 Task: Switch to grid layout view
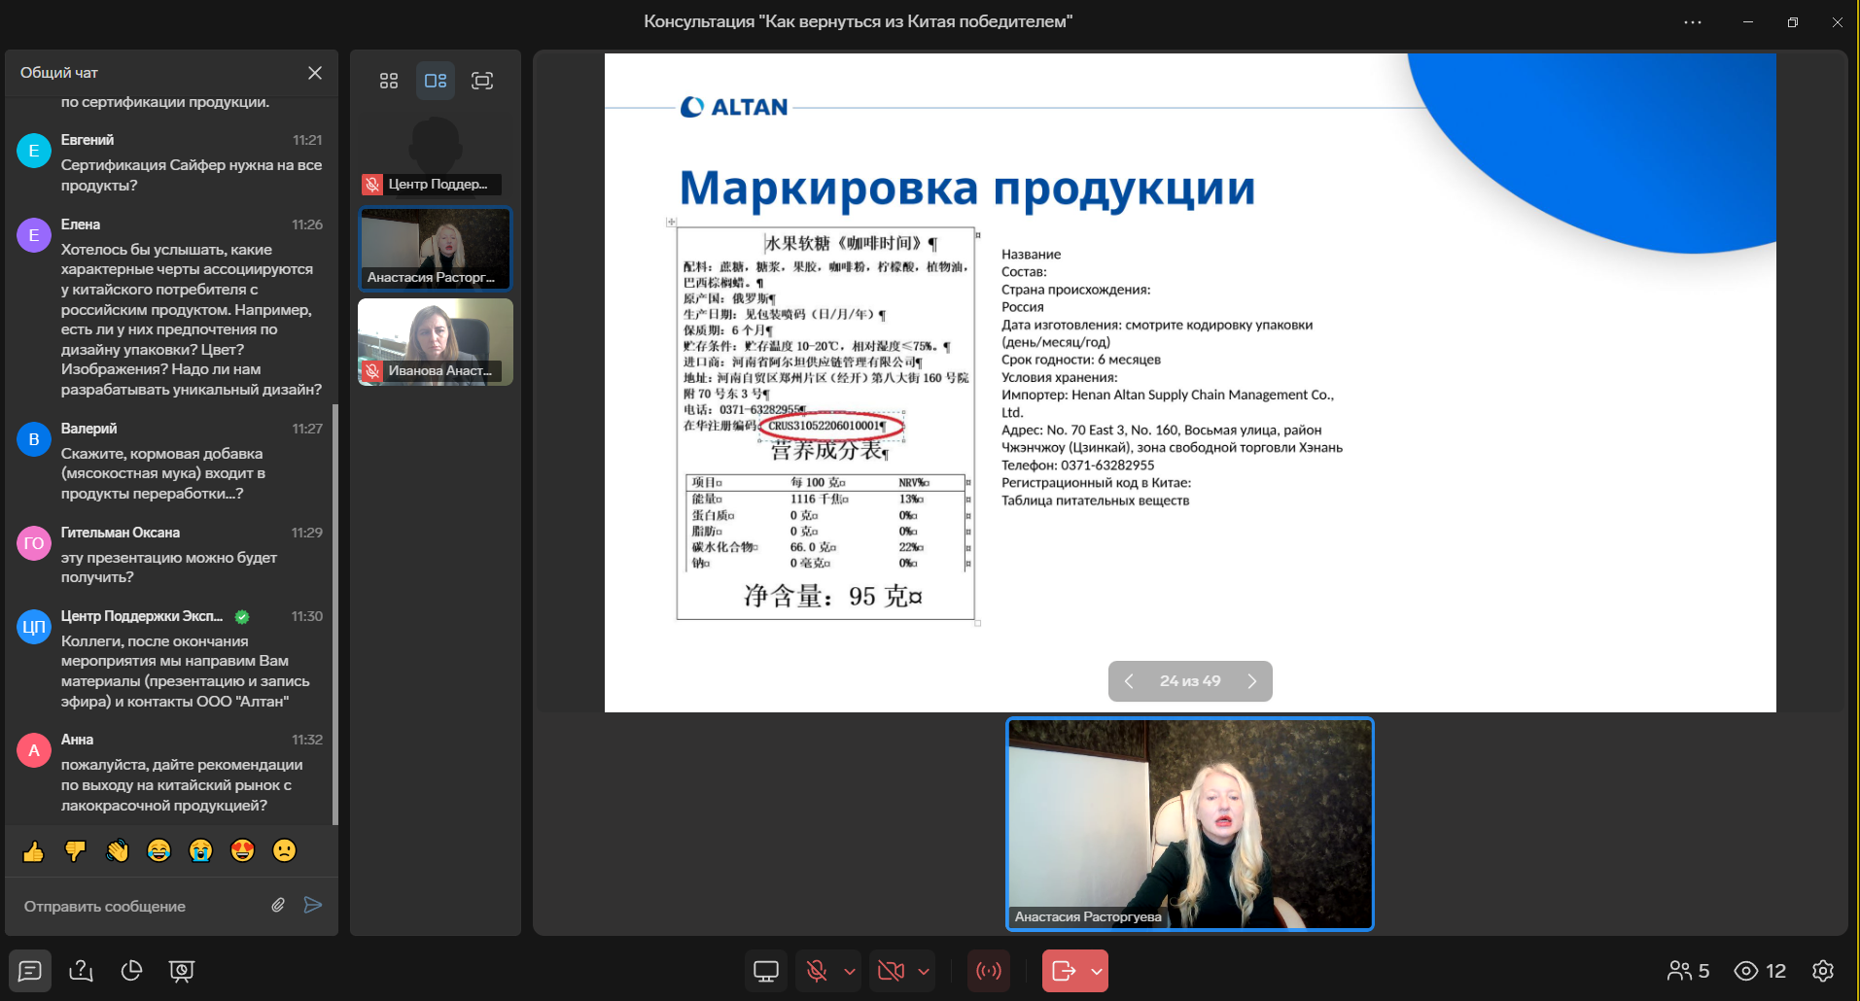pyautogui.click(x=389, y=81)
